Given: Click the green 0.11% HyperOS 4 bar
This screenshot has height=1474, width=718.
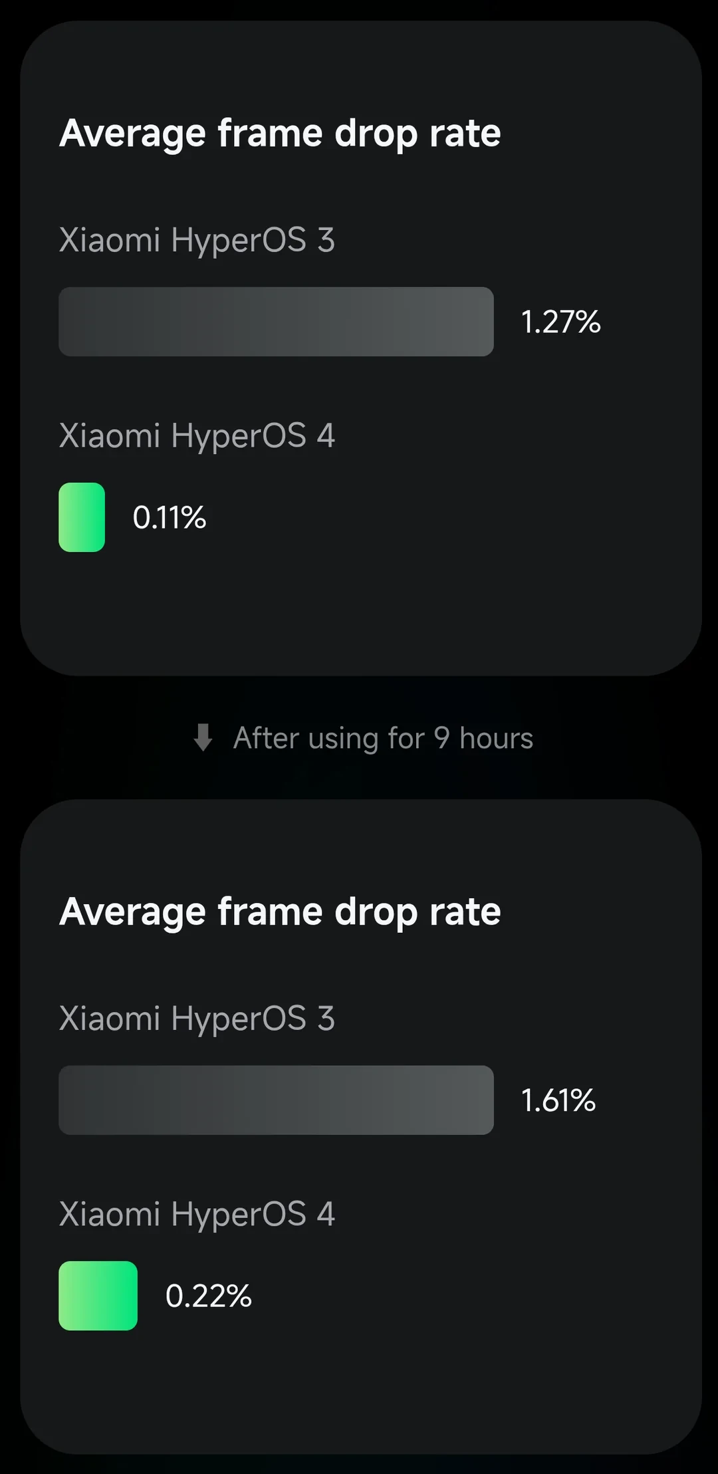Looking at the screenshot, I should (x=82, y=517).
